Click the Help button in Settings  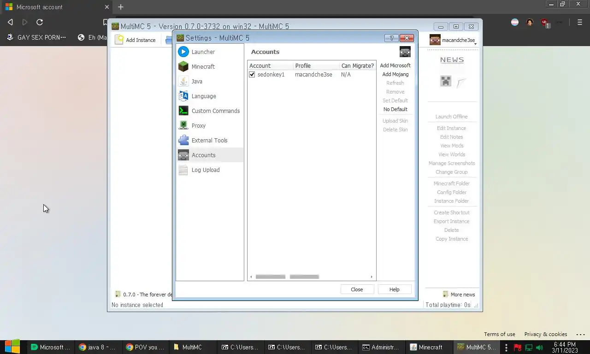coord(394,289)
